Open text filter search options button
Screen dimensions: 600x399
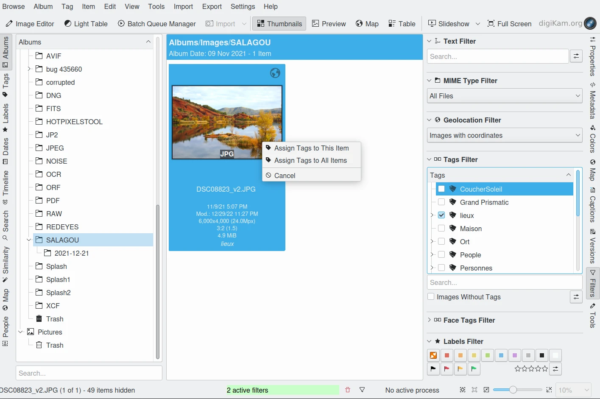(576, 56)
